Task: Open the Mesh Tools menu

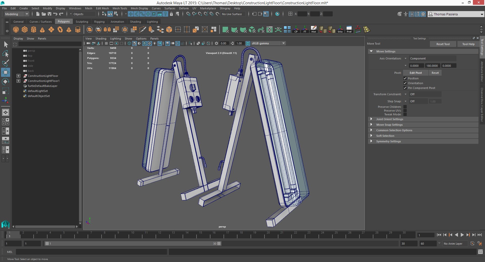Action: coord(120,8)
